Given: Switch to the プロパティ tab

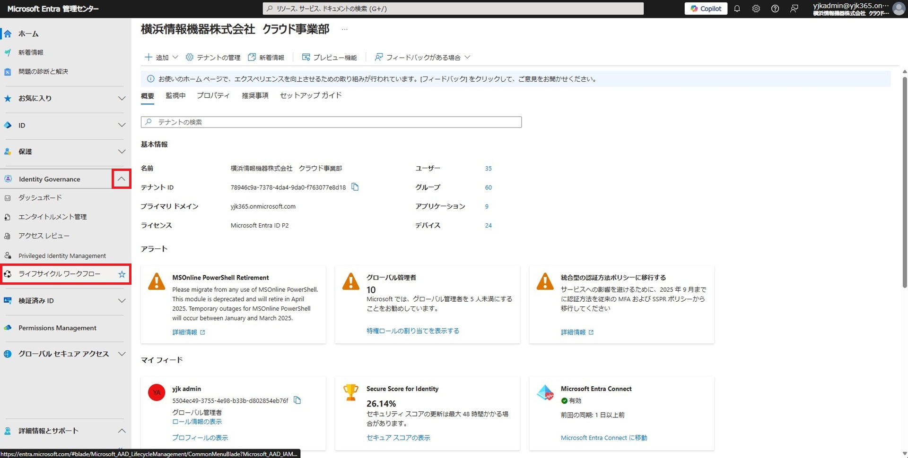Looking at the screenshot, I should pos(213,95).
